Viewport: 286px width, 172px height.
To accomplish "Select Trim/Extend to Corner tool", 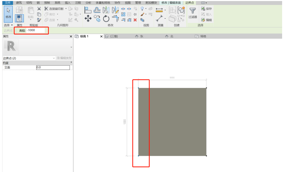I will point(115,19).
